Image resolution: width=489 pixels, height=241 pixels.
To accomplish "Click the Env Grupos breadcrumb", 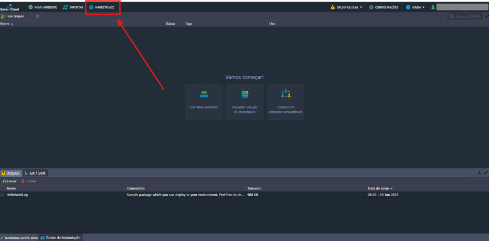I will click(x=15, y=16).
